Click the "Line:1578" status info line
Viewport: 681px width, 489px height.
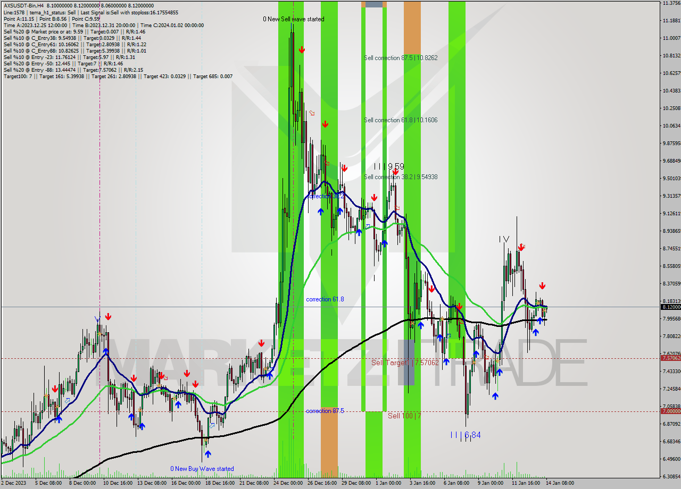pos(91,12)
